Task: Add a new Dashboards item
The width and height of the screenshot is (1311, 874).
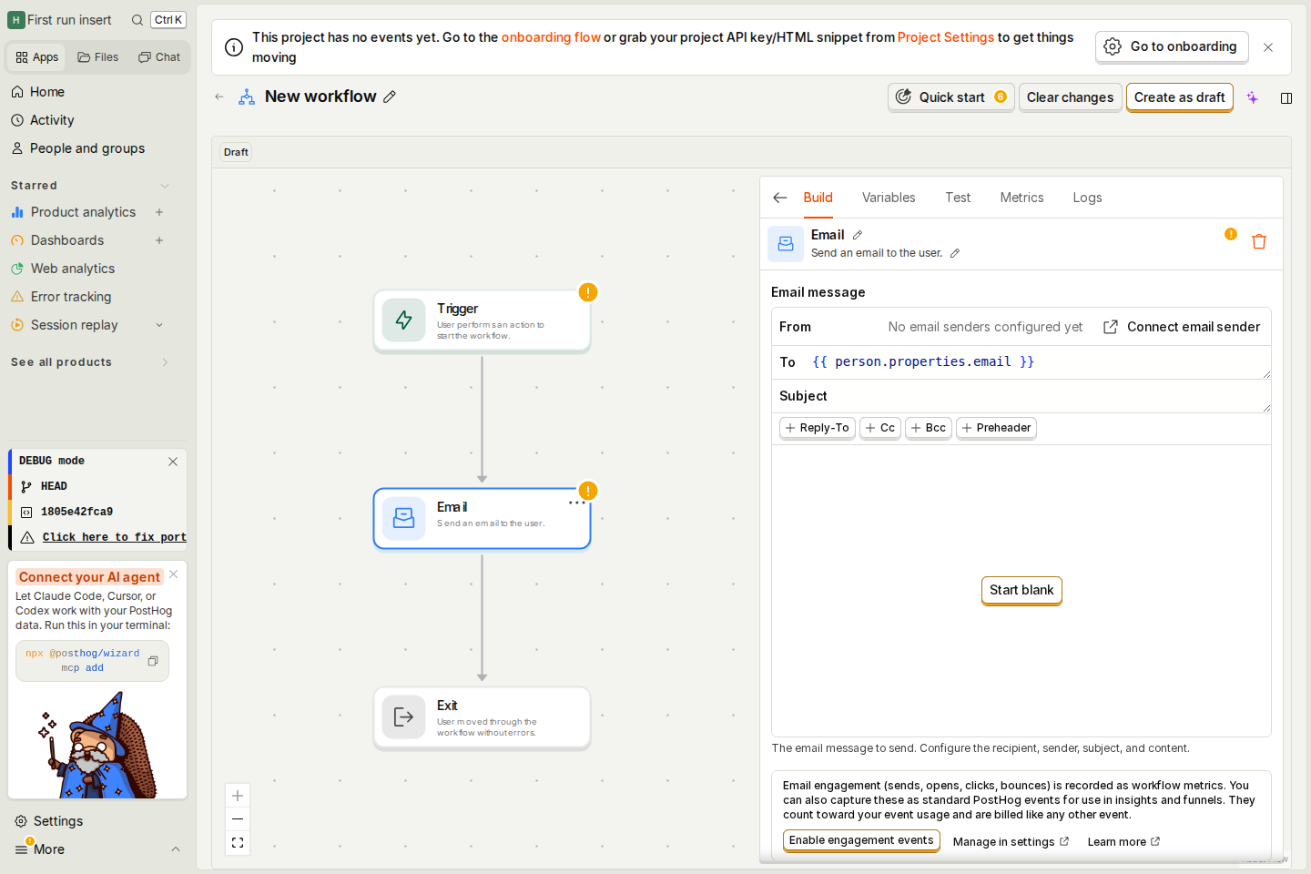Action: 159,240
